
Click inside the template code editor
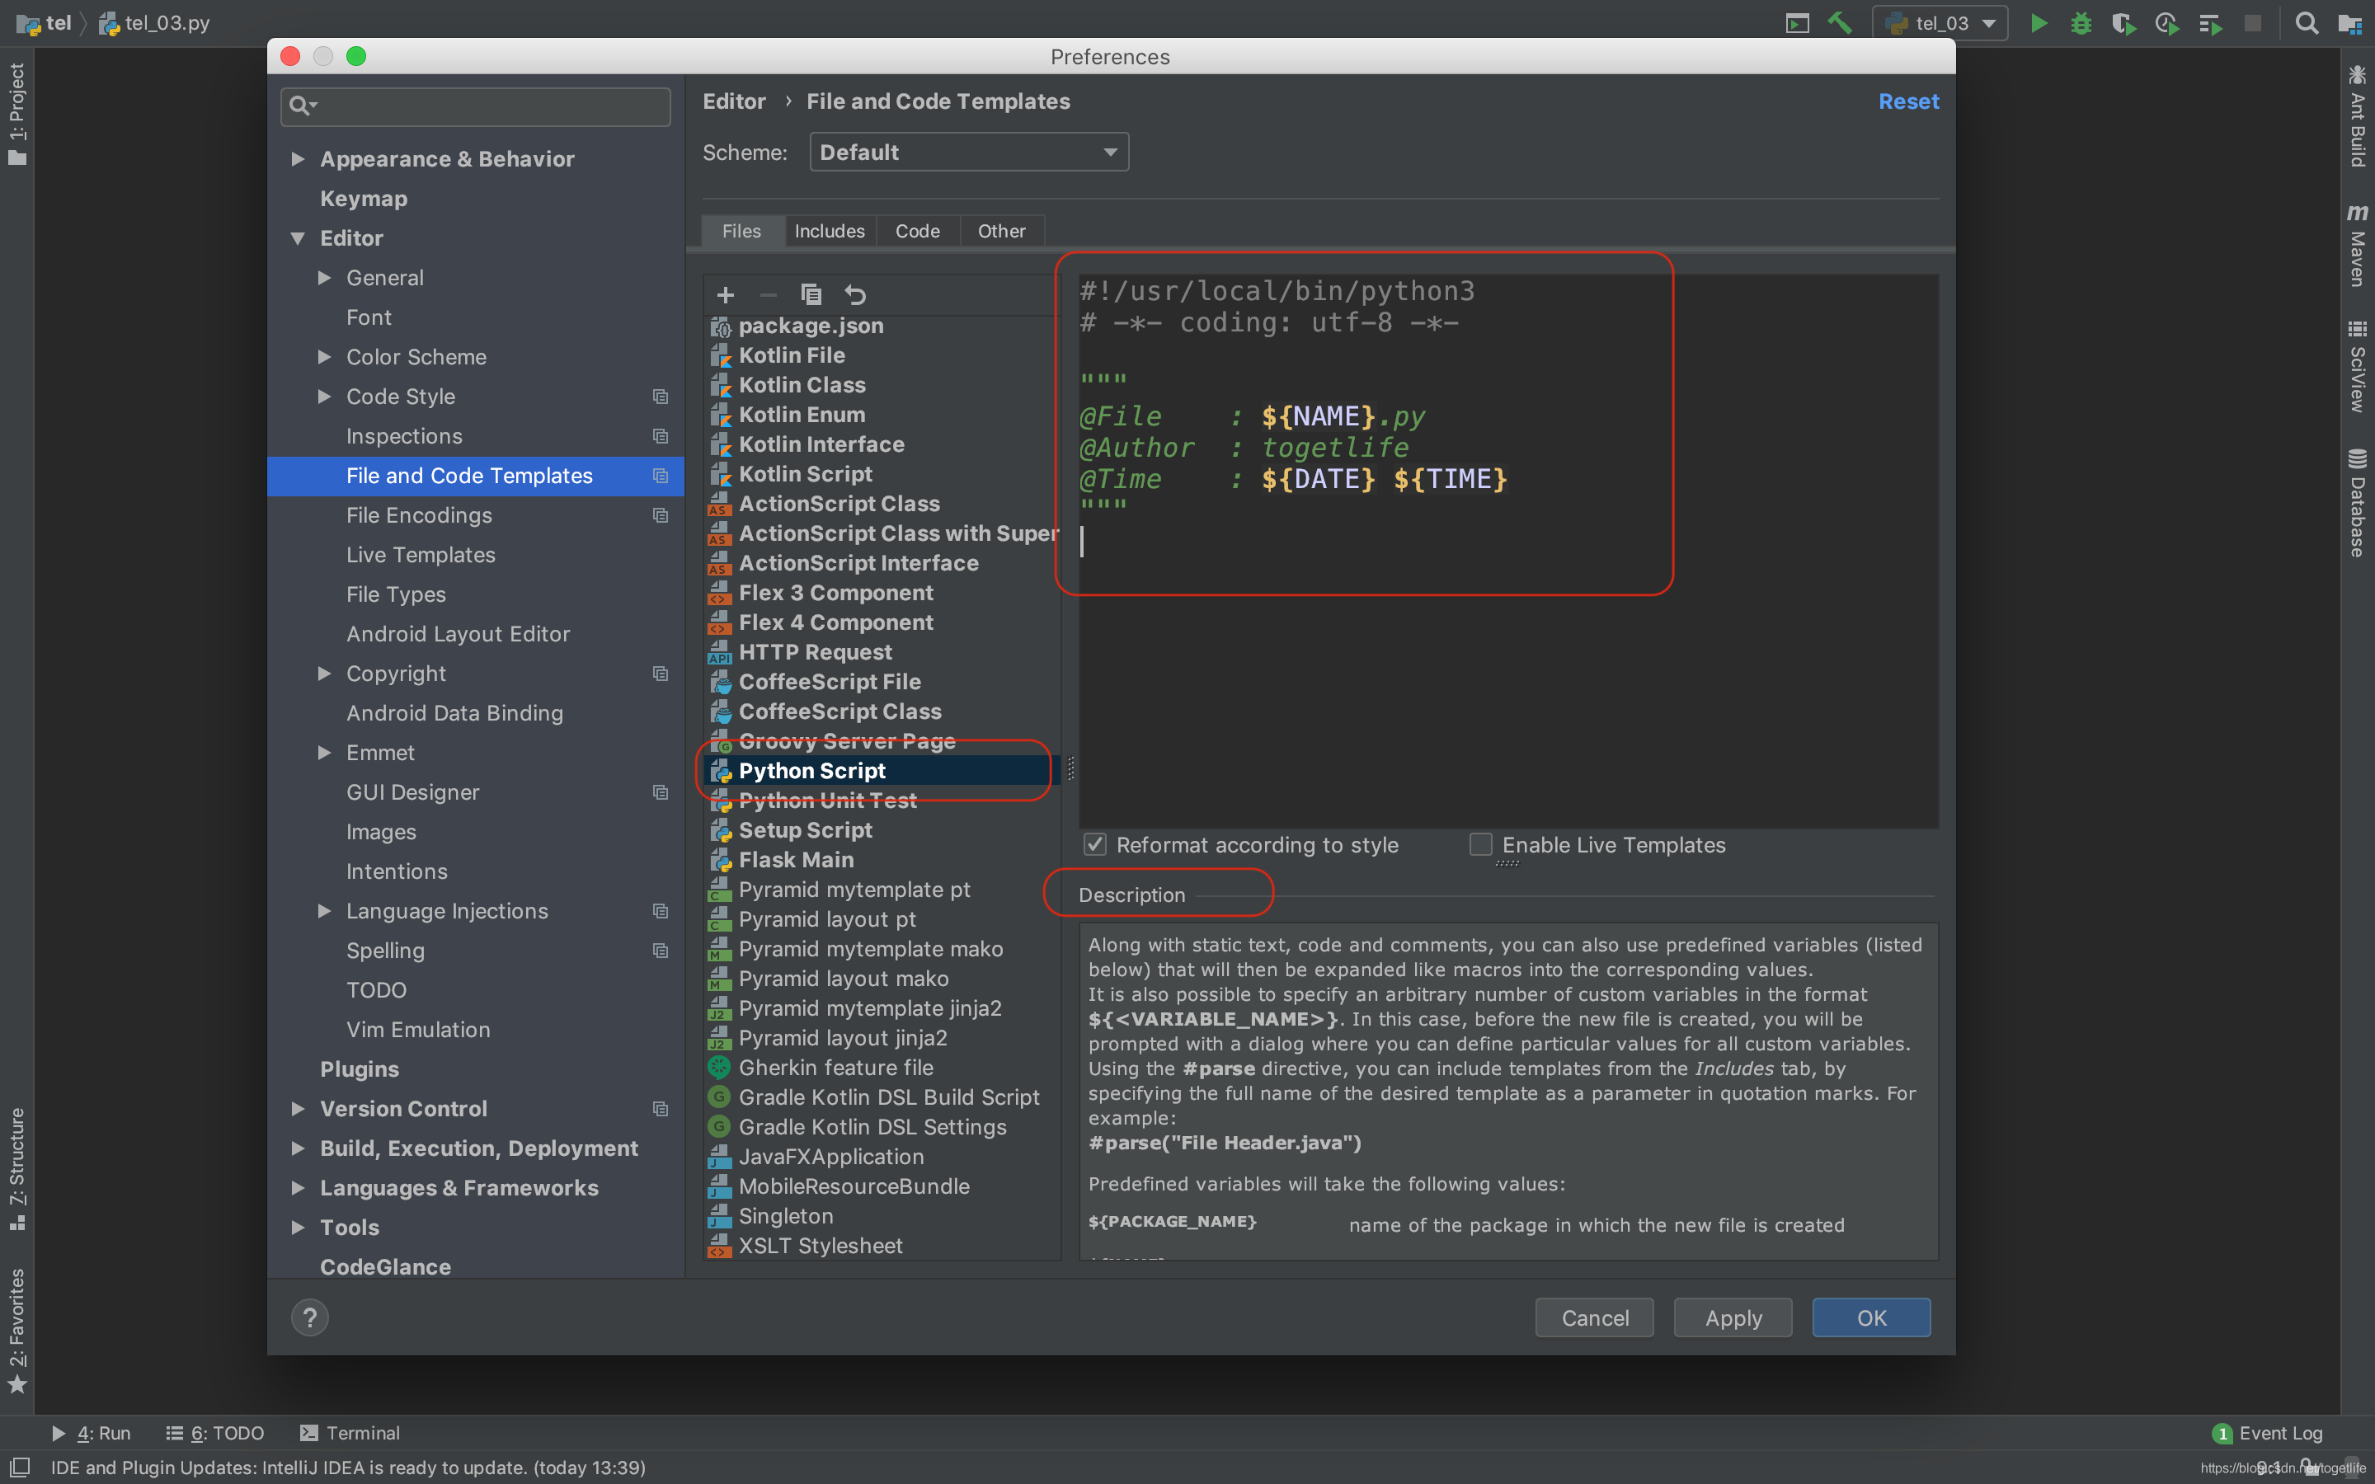1507,551
